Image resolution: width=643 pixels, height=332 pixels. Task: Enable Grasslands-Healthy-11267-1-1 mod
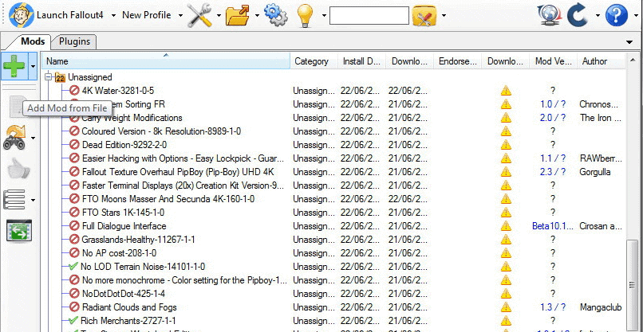pyautogui.click(x=74, y=240)
